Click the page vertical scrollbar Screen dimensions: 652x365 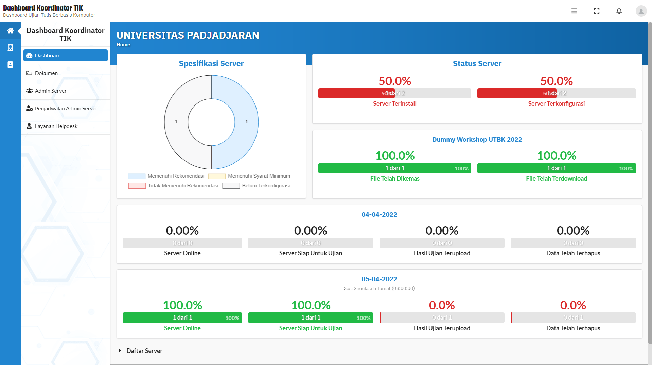coord(650,183)
